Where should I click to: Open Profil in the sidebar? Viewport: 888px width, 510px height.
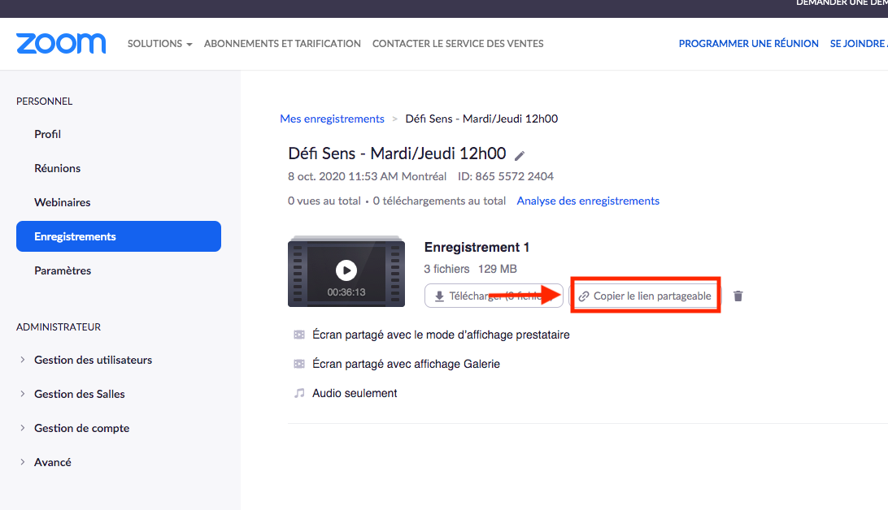pyautogui.click(x=48, y=134)
